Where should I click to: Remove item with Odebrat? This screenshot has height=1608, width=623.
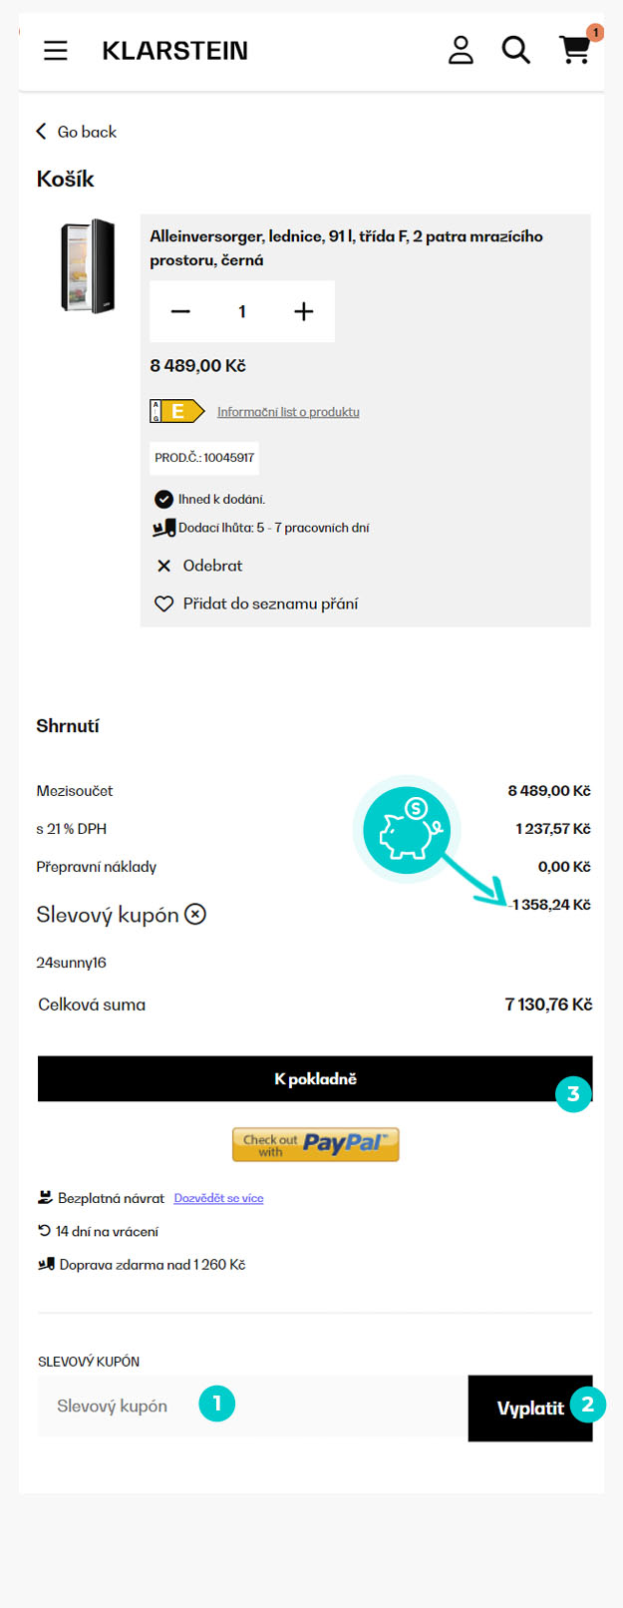tap(199, 566)
